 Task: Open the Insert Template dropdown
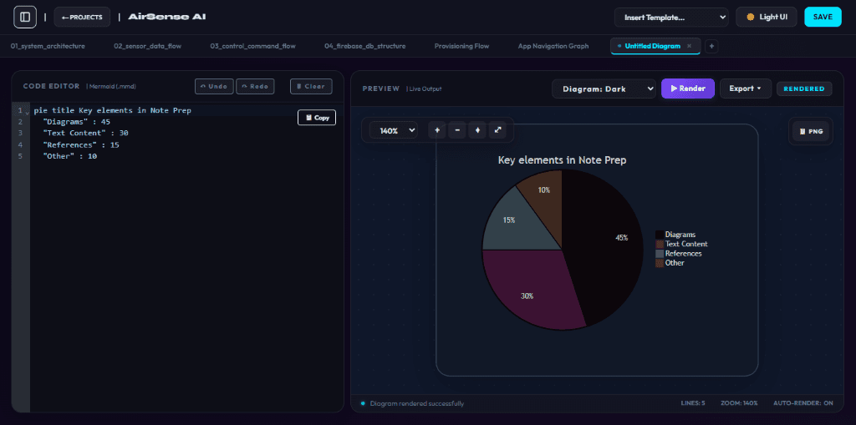tap(671, 17)
